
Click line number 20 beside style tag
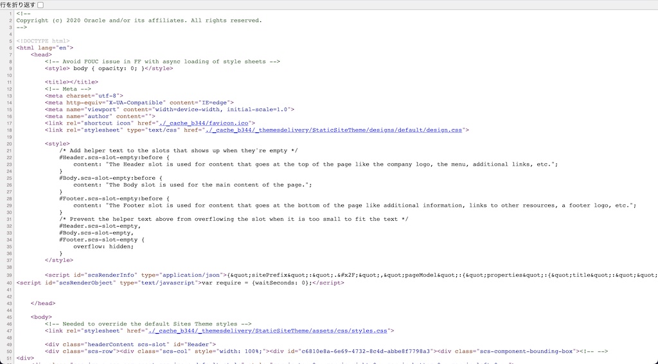point(10,144)
